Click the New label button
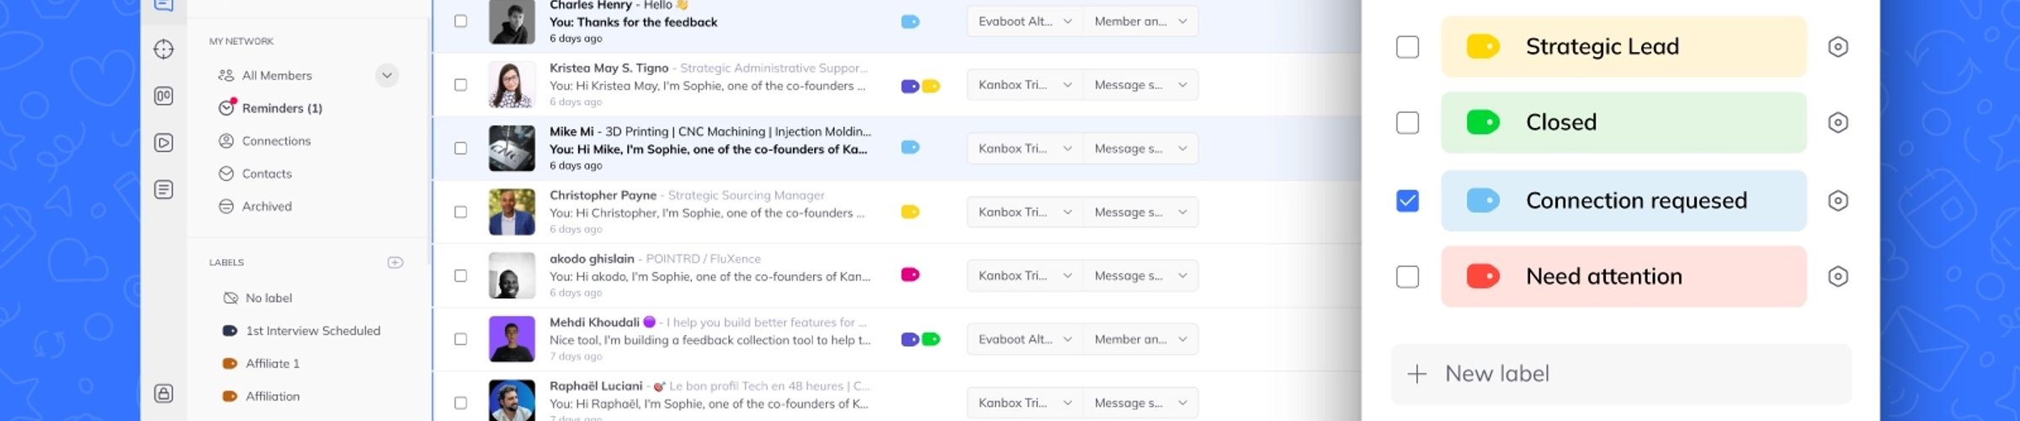Image resolution: width=2020 pixels, height=421 pixels. coord(1620,374)
